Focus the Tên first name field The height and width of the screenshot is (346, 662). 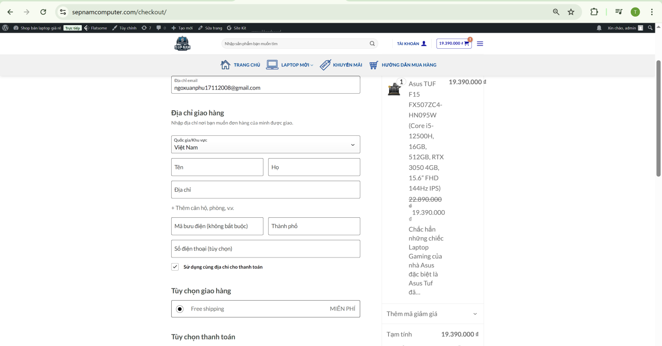point(217,167)
